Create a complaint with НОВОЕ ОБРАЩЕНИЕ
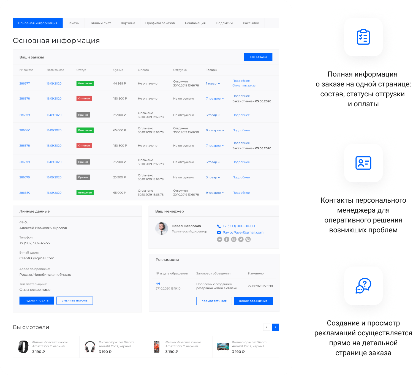 click(x=253, y=301)
